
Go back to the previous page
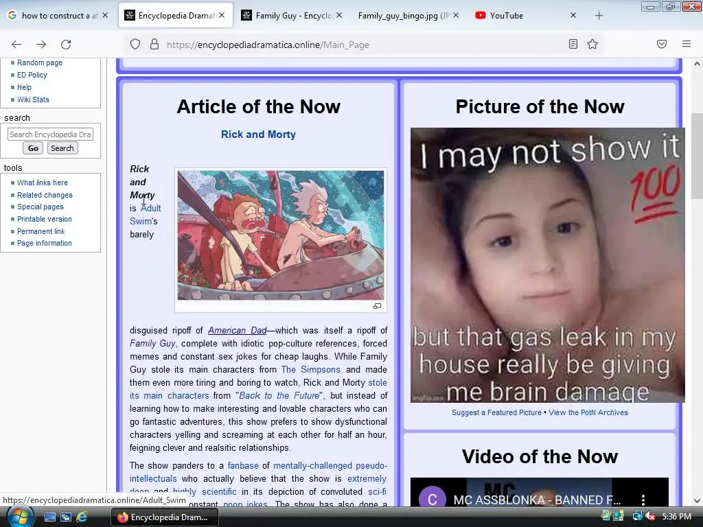(16, 45)
